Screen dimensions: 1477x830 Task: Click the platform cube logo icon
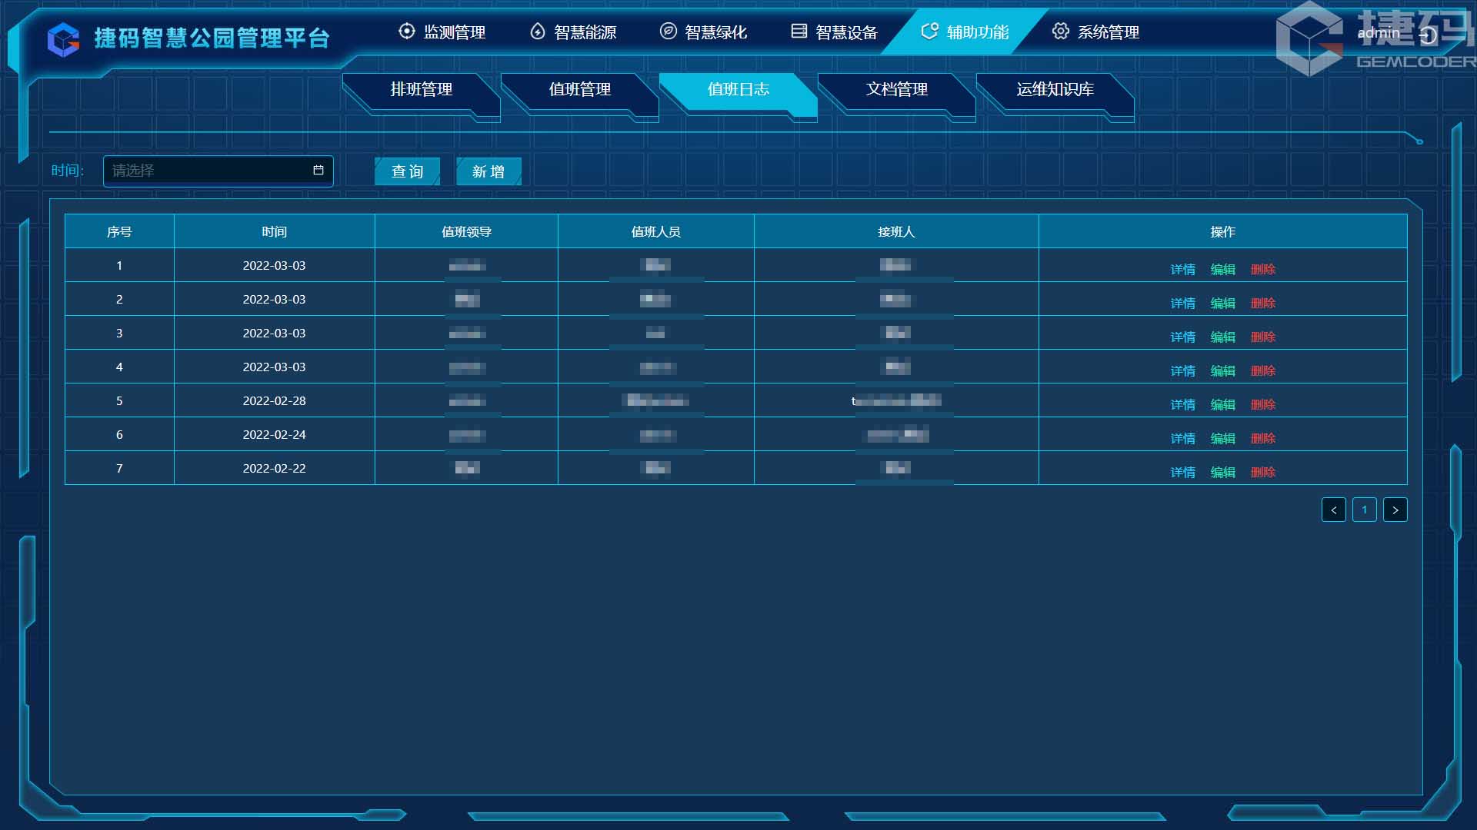tap(63, 39)
